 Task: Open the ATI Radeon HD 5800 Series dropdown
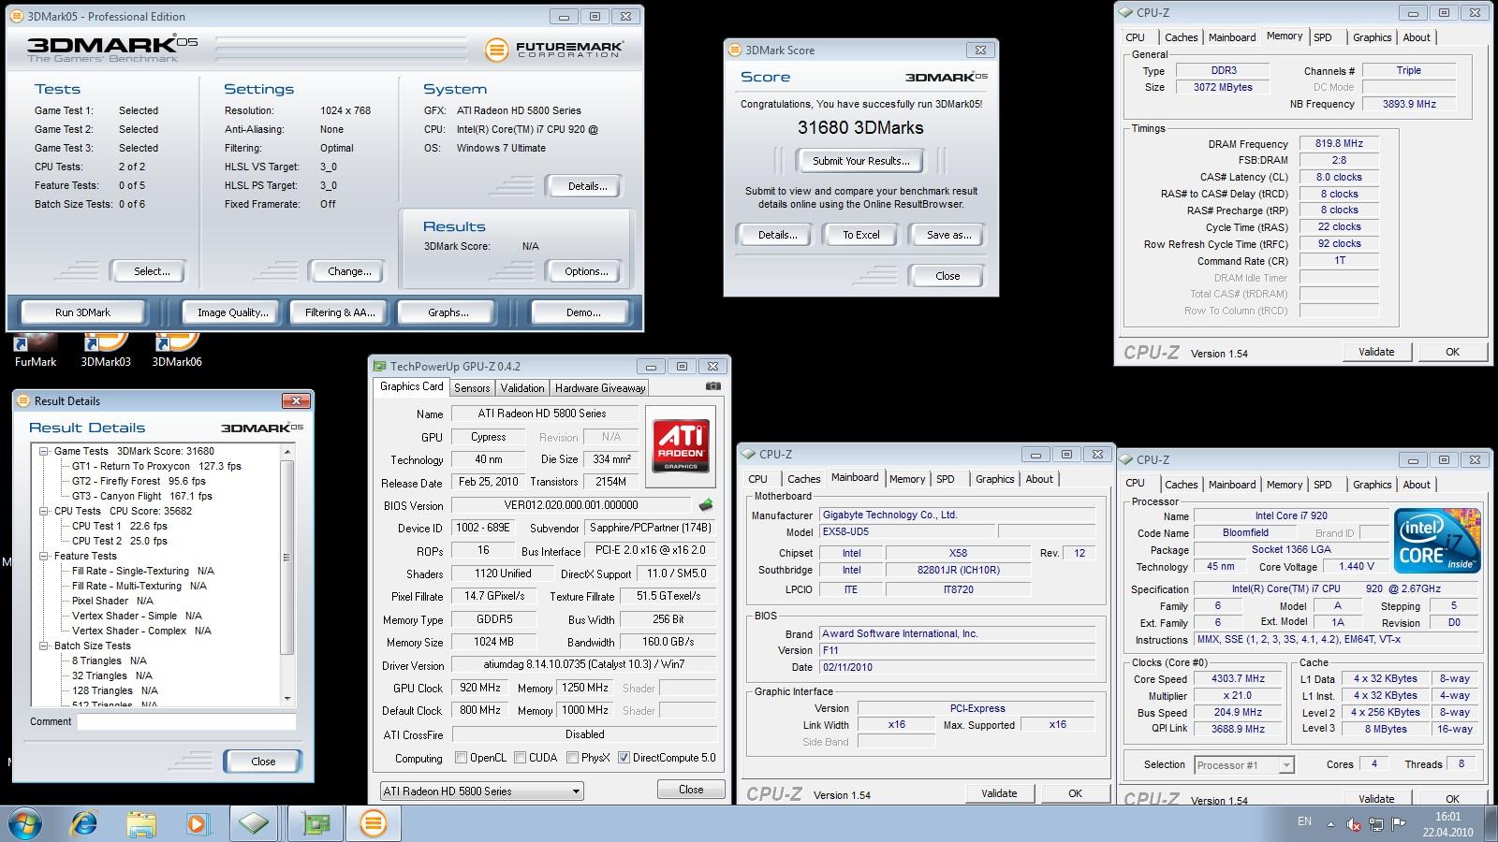pos(481,791)
